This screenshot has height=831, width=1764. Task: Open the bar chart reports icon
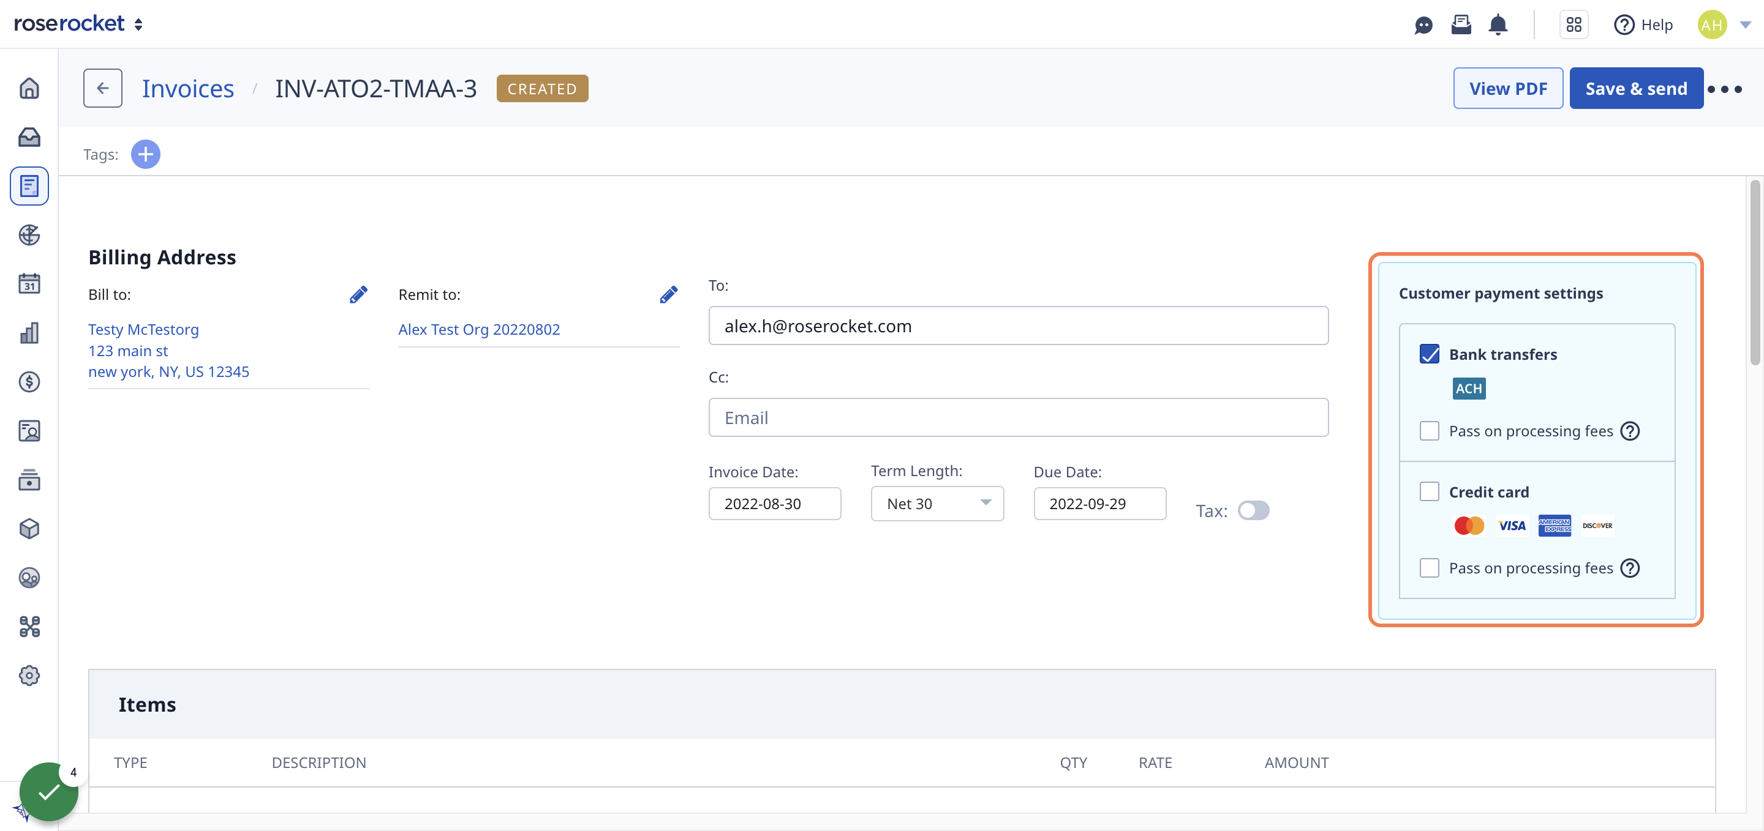point(29,333)
